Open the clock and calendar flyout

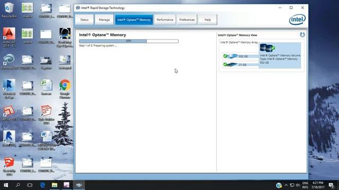318,185
